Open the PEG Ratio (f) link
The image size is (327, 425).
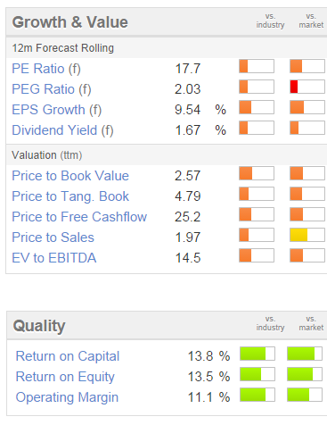52,89
